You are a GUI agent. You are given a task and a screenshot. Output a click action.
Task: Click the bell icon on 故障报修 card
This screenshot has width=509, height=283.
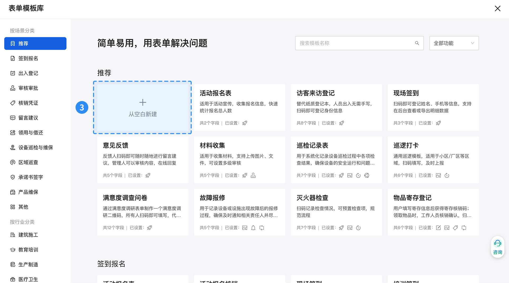[x=253, y=228]
